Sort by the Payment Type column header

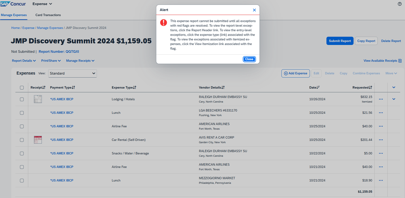click(63, 87)
